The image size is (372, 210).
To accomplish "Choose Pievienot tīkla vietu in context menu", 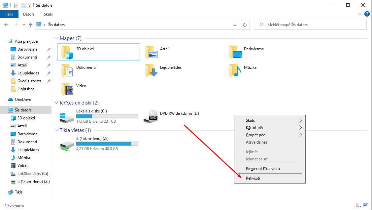I will 270,169.
